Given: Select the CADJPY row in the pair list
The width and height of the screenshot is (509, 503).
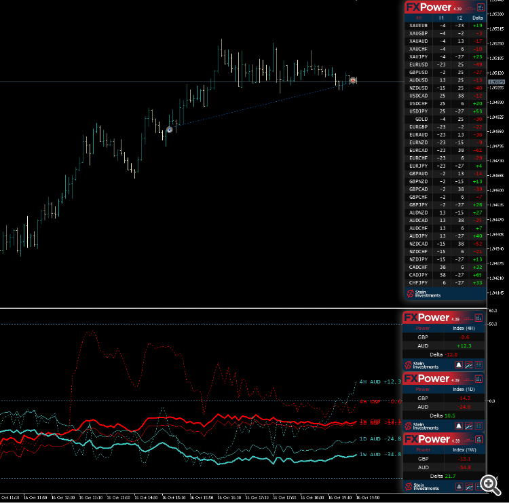Looking at the screenshot, I should click(x=445, y=275).
